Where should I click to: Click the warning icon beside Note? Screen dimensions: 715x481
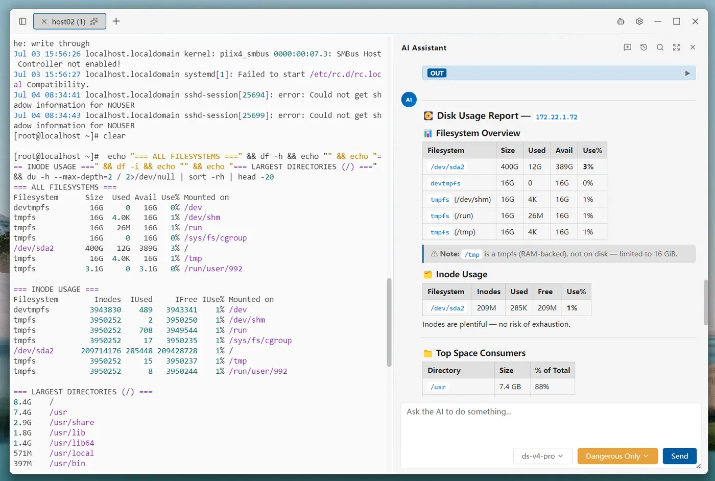pyautogui.click(x=434, y=254)
